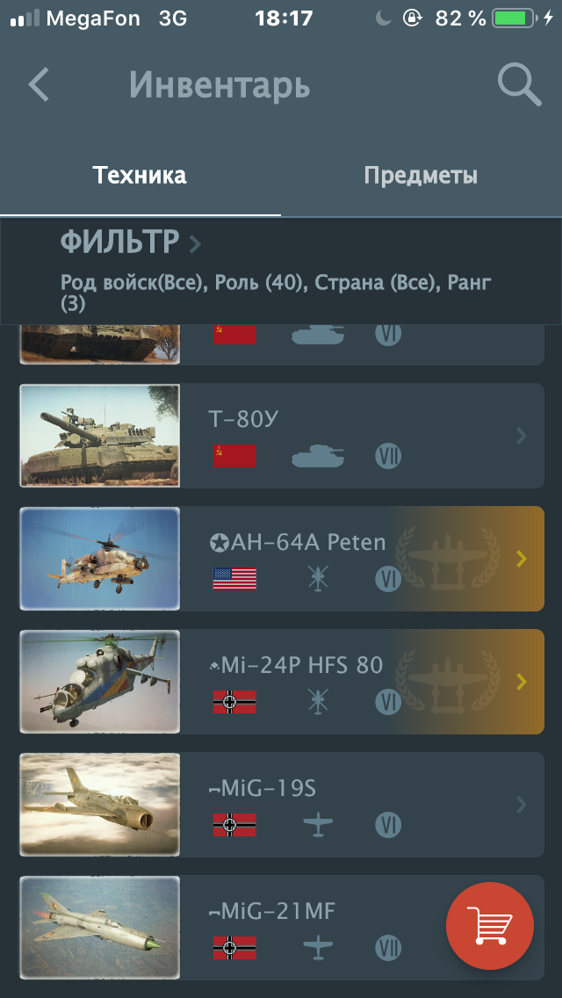Open search with magnifier icon
This screenshot has height=998, width=562.
pyautogui.click(x=519, y=86)
